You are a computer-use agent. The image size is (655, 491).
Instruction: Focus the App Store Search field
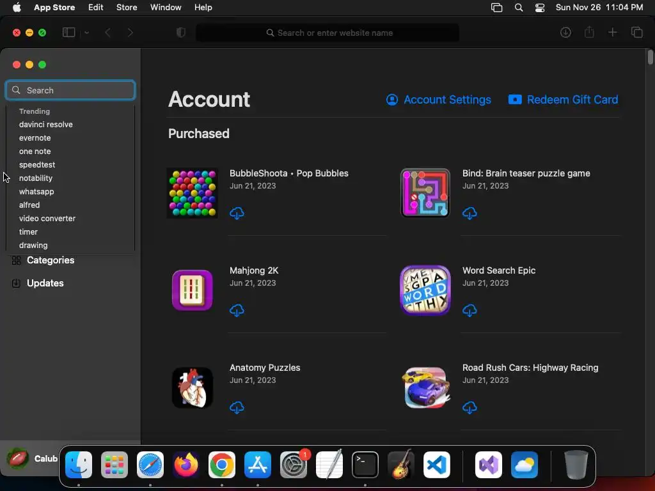tap(70, 90)
